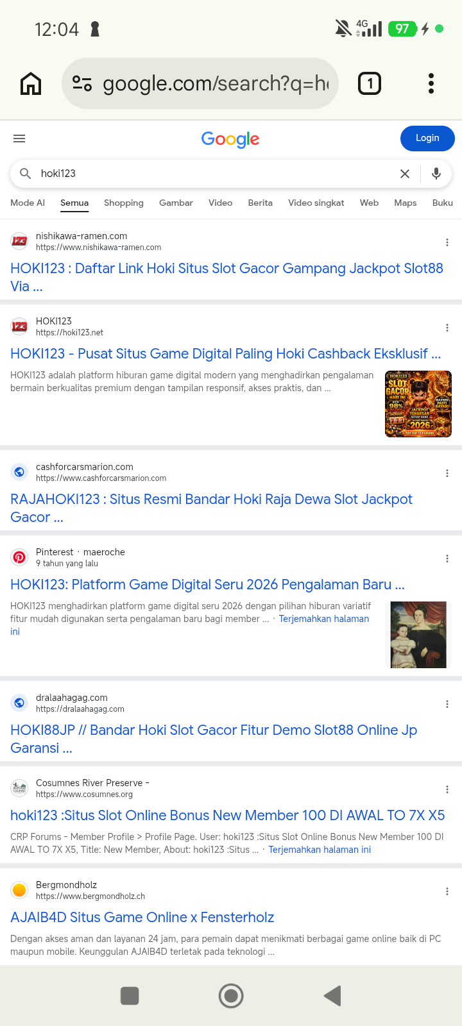Switch to Maps tab
Screen dimensions: 462x1026
406,203
